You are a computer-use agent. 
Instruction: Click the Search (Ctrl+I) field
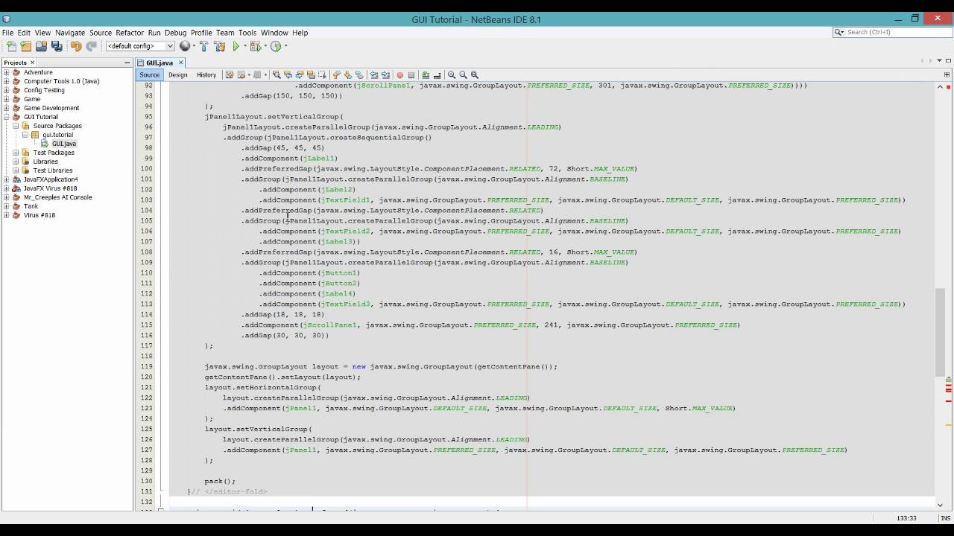pos(891,32)
